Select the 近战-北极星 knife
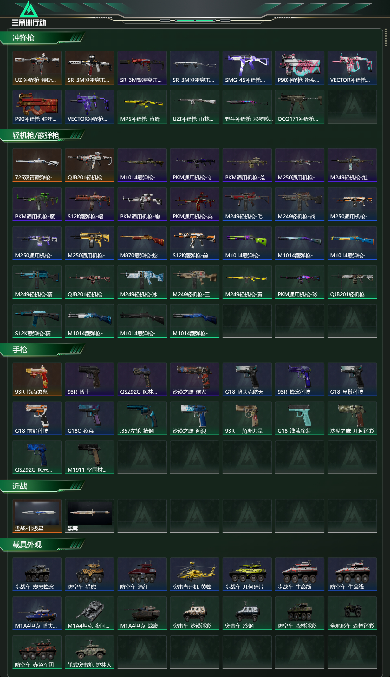This screenshot has height=677, width=390. tap(37, 516)
